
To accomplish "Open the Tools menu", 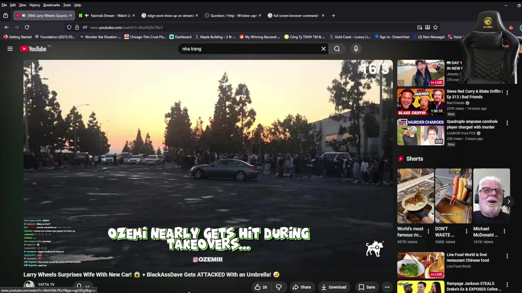I will tap(67, 5).
